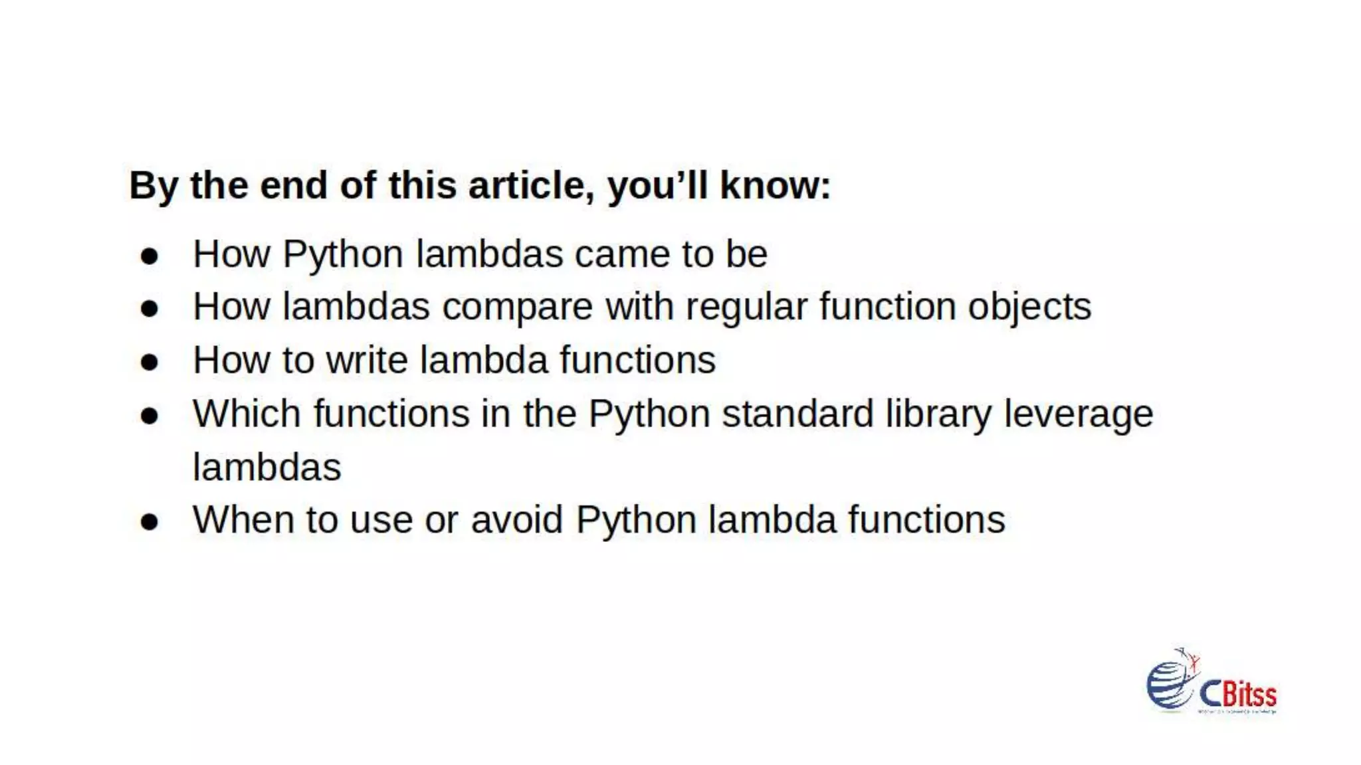This screenshot has width=1361, height=765.
Task: Click the line "How Python lambdas came to be"
Action: [x=480, y=254]
